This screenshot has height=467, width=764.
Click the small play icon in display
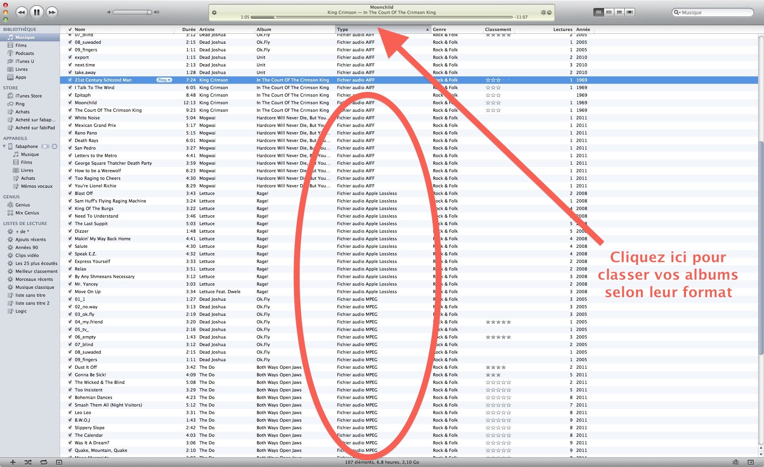214,12
